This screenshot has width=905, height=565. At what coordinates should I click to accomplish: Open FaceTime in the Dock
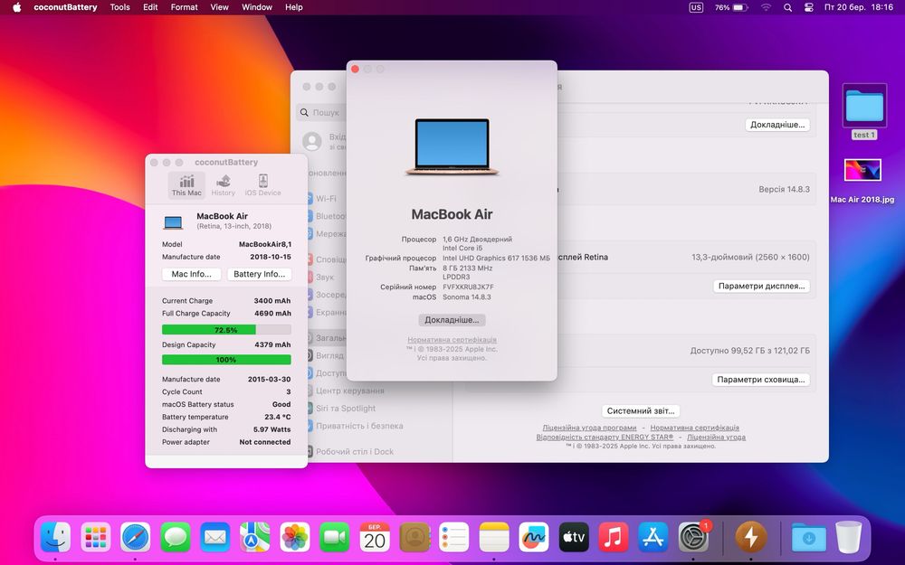click(335, 537)
